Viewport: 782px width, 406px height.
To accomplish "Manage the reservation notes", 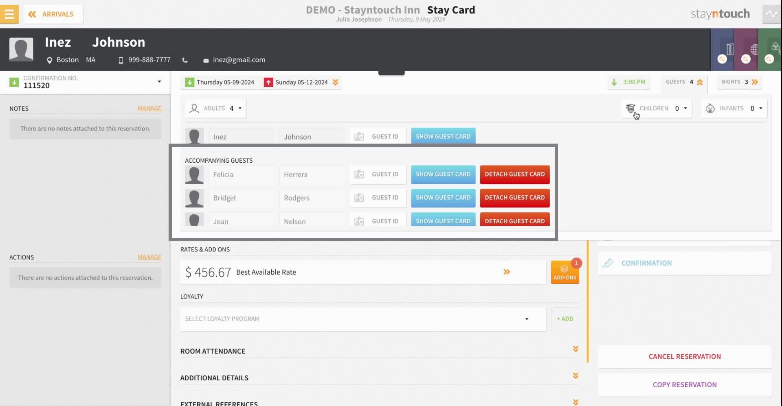I will tap(149, 108).
